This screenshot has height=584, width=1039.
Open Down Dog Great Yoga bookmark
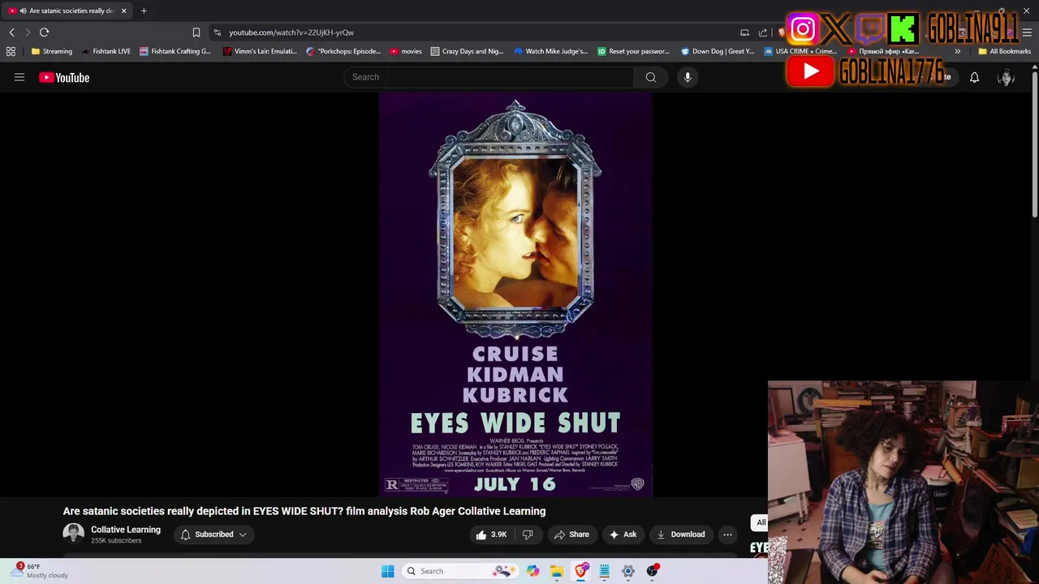click(x=718, y=51)
